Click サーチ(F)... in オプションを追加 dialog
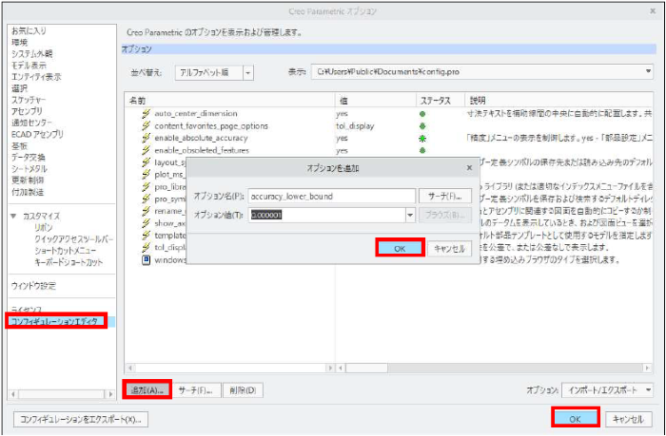 point(445,196)
